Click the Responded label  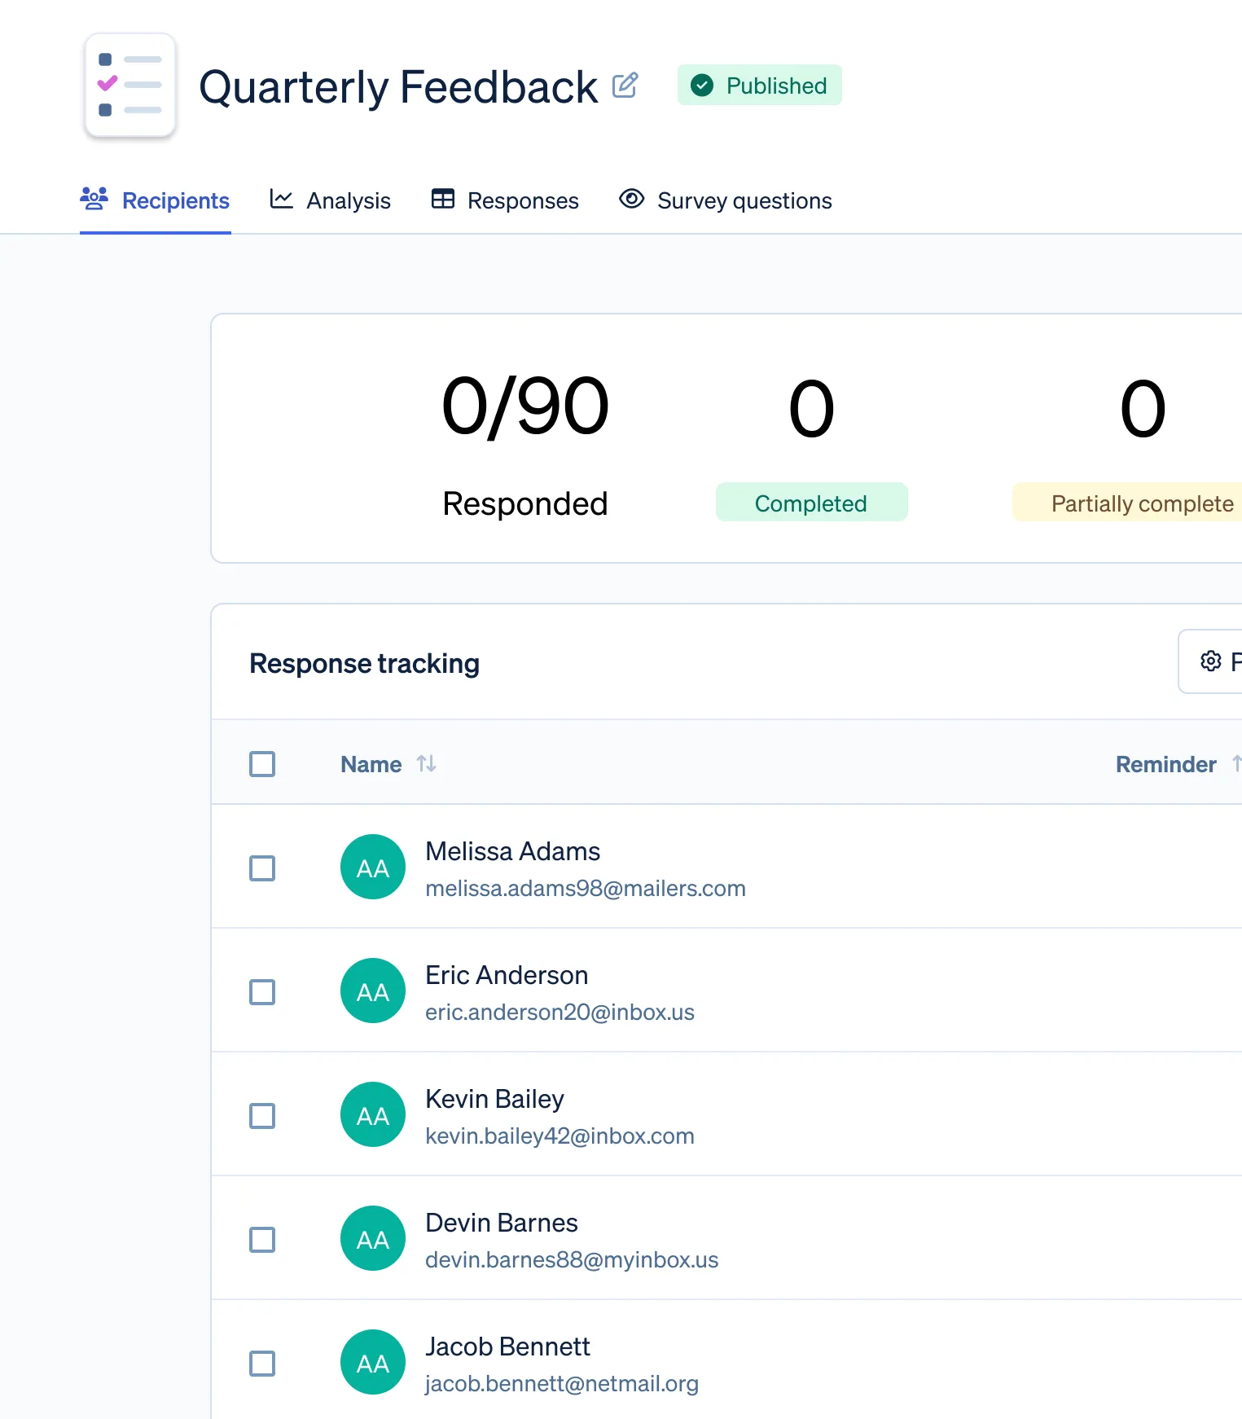click(525, 503)
